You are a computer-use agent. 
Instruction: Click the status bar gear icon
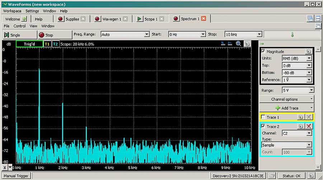pyautogui.click(x=312, y=176)
